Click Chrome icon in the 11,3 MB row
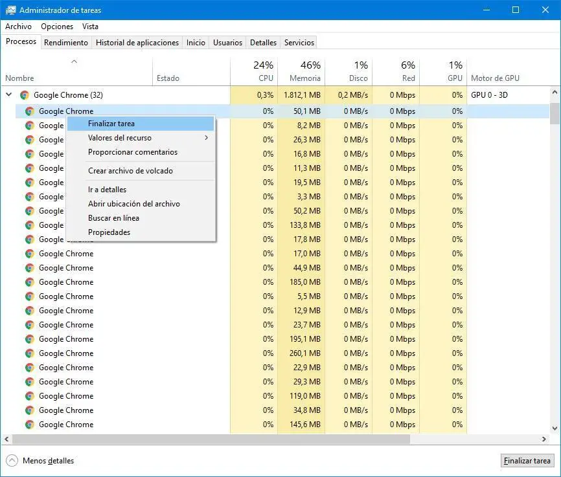The image size is (561, 477). click(x=30, y=168)
